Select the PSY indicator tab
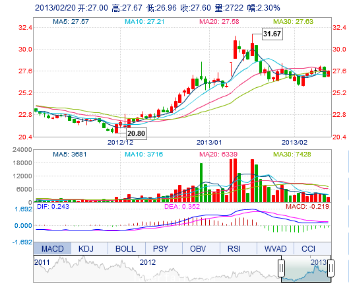The height and width of the screenshot is (284, 349). 160,248
